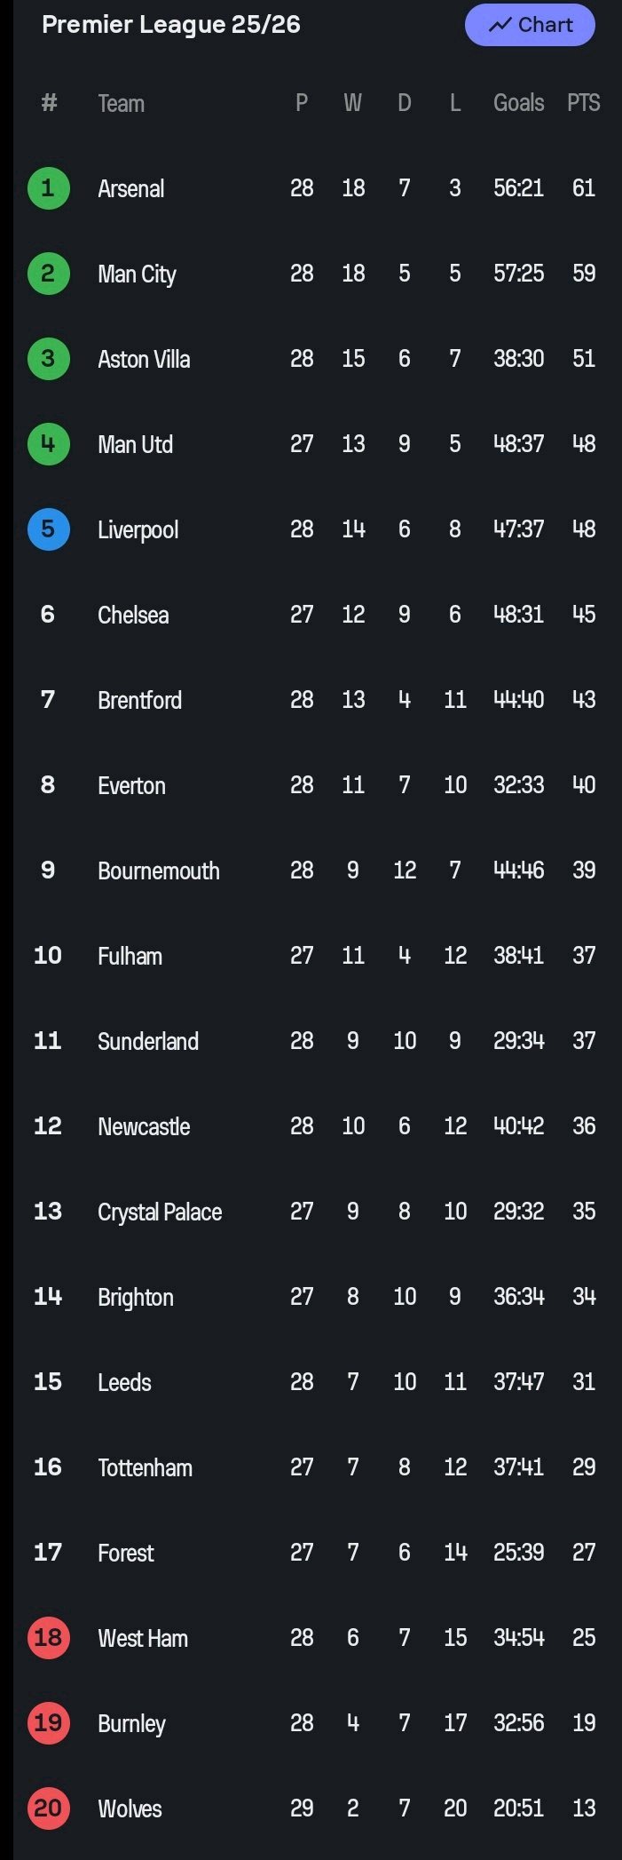Image resolution: width=622 pixels, height=1860 pixels.
Task: Sort table by PTS column header
Action: pos(583,103)
